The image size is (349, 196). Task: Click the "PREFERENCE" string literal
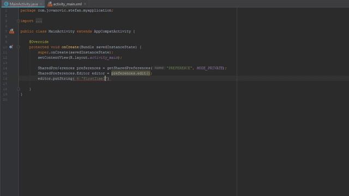(179, 68)
